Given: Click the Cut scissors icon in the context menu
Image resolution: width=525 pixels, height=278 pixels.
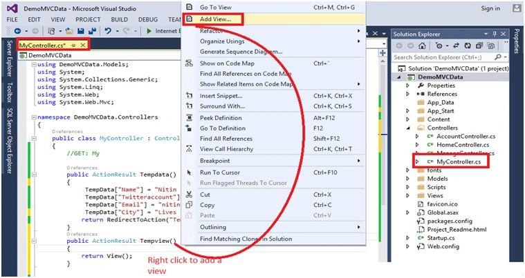Looking at the screenshot, I should (189, 195).
